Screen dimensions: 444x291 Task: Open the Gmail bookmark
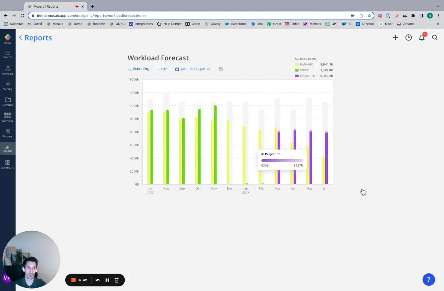(x=34, y=24)
